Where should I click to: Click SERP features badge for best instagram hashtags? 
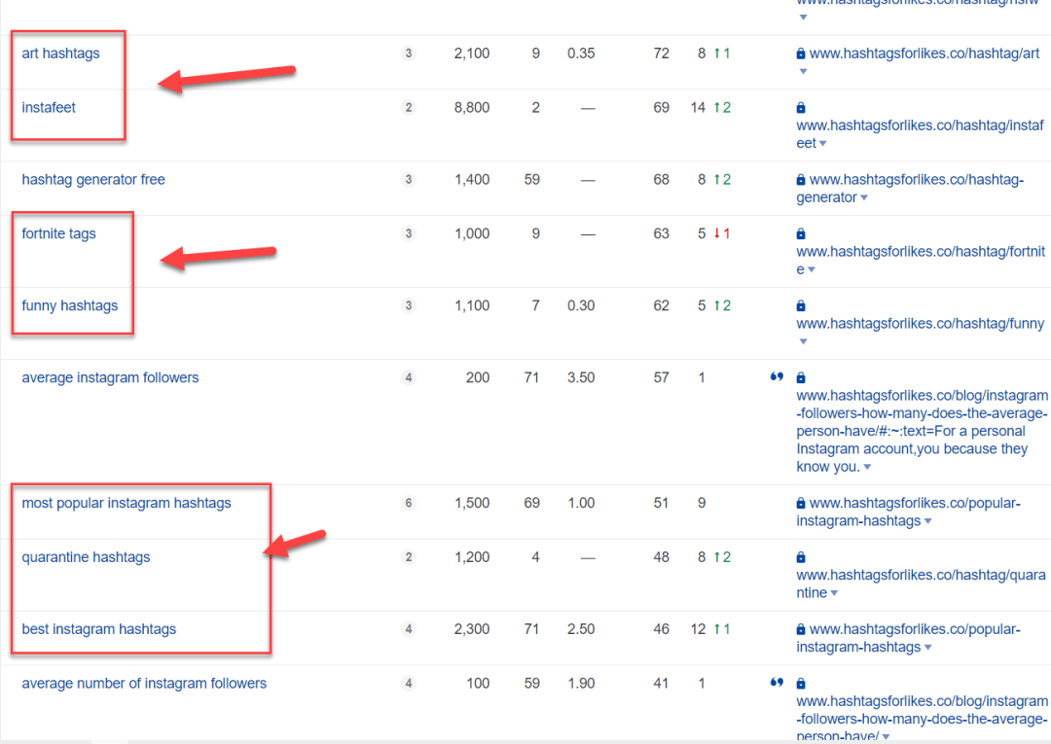[x=408, y=629]
